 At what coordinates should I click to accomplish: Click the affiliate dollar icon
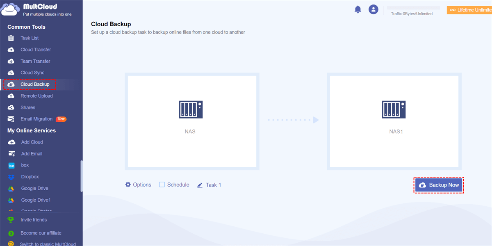(x=11, y=233)
